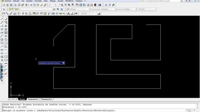Select the Mirror modify tool
This screenshot has height=112, width=200.
click(6, 26)
